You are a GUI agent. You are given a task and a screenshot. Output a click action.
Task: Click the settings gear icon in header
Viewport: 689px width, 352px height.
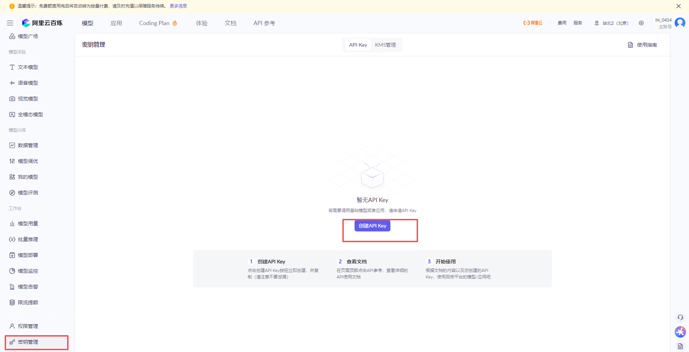(641, 23)
